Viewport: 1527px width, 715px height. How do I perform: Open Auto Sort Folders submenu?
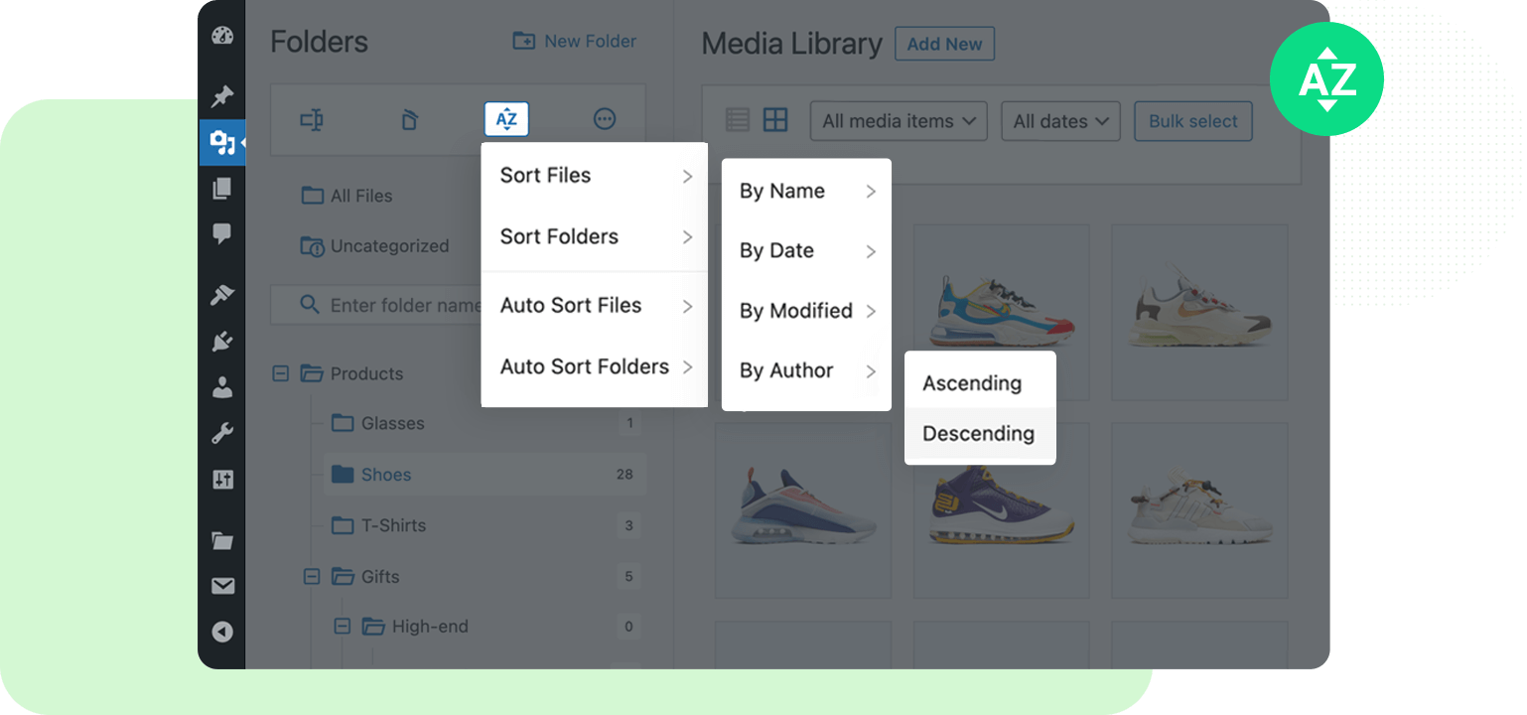[x=594, y=366]
